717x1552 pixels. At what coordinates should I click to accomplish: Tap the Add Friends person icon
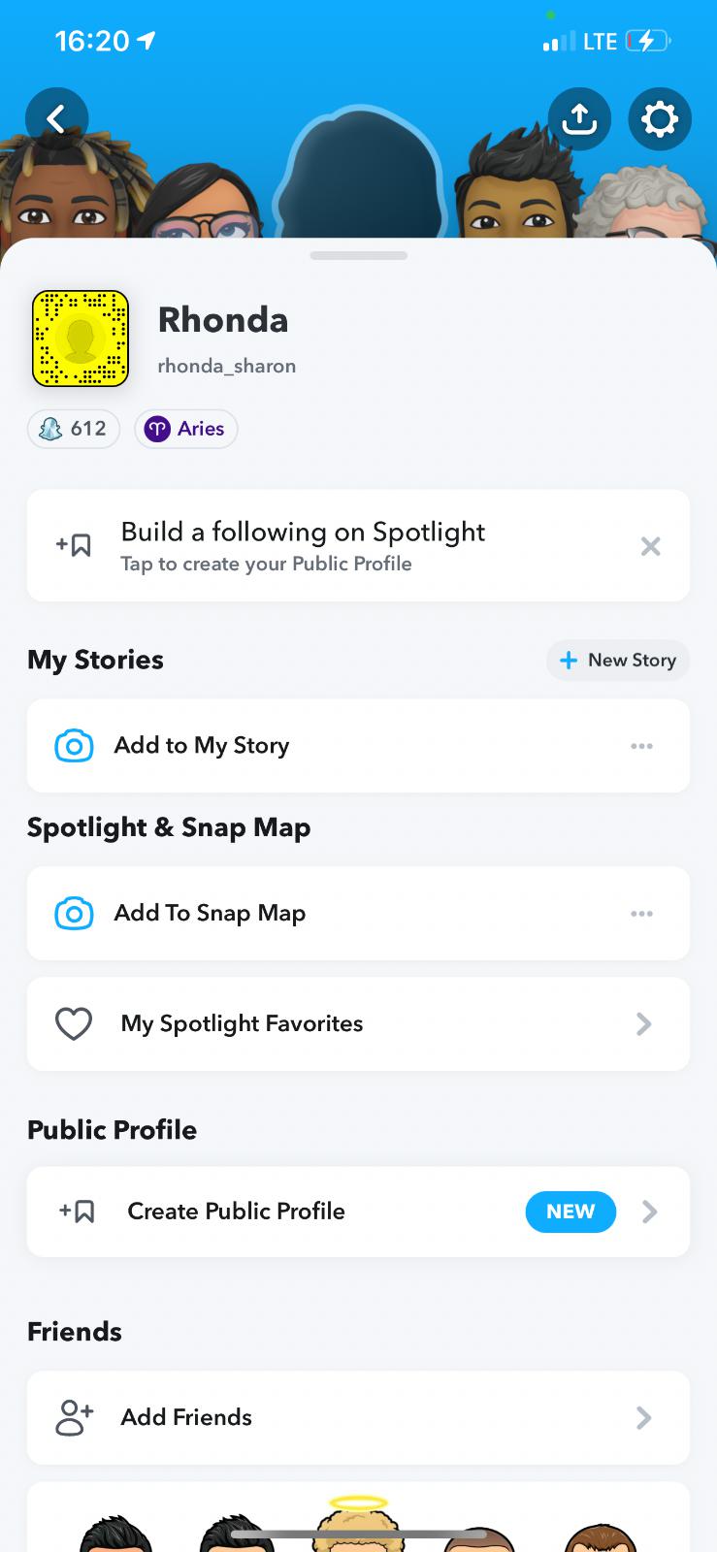(x=75, y=1417)
